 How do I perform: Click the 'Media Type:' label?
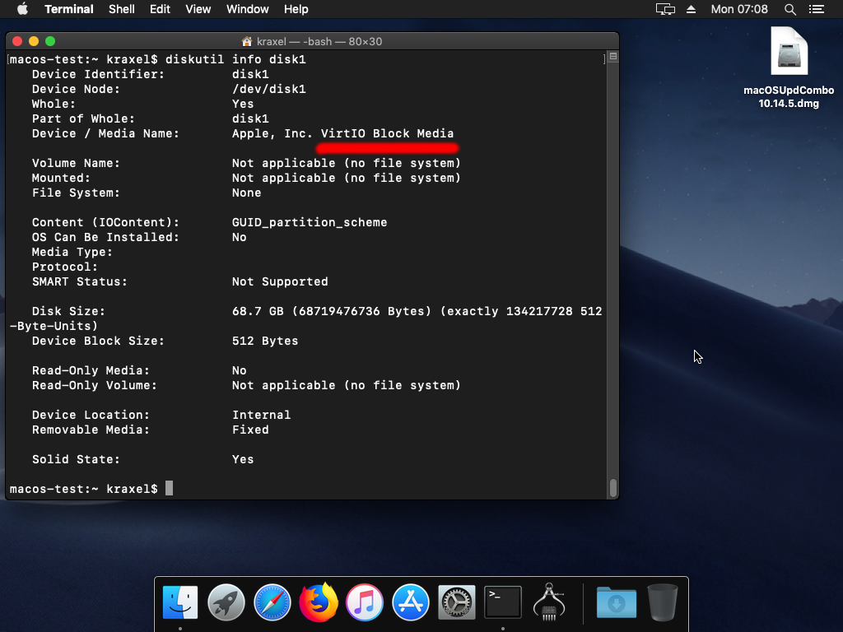tap(72, 252)
